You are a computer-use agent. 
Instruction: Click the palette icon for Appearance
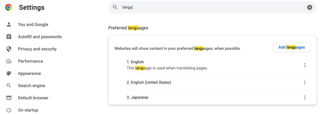pos(9,74)
